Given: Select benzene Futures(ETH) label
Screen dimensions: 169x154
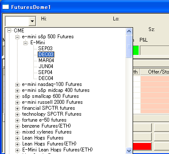Looking at the screenshot, I should tap(46, 126).
